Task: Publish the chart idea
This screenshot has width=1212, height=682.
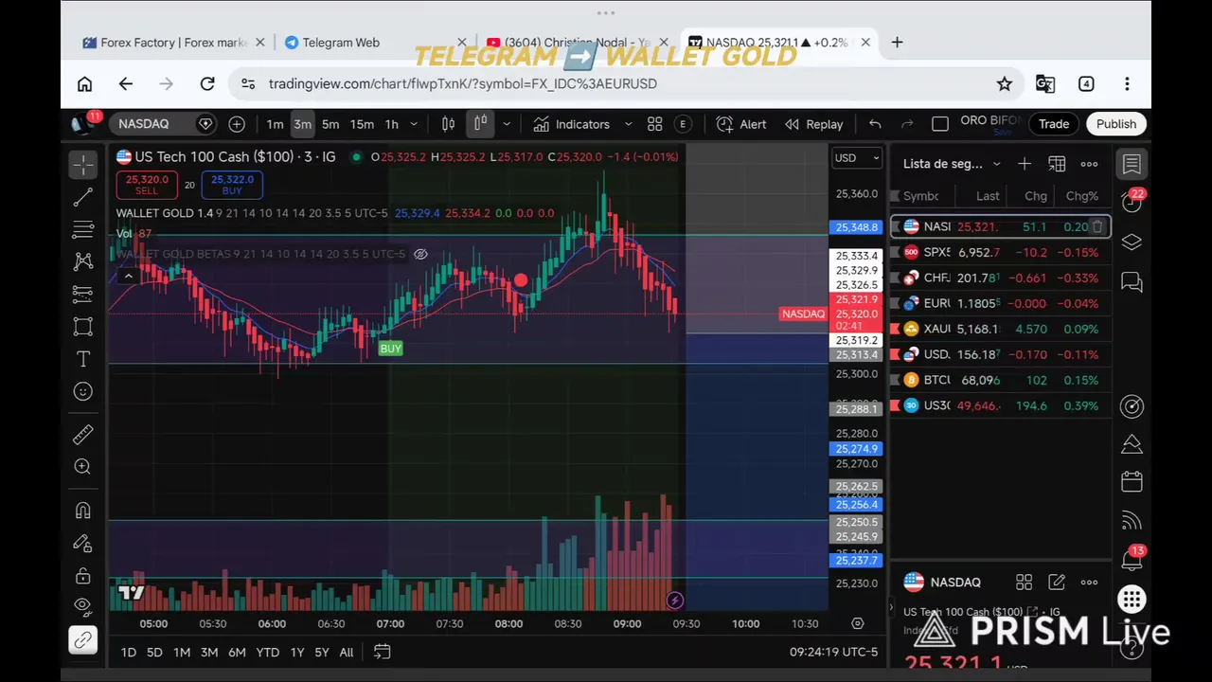Action: click(1116, 124)
